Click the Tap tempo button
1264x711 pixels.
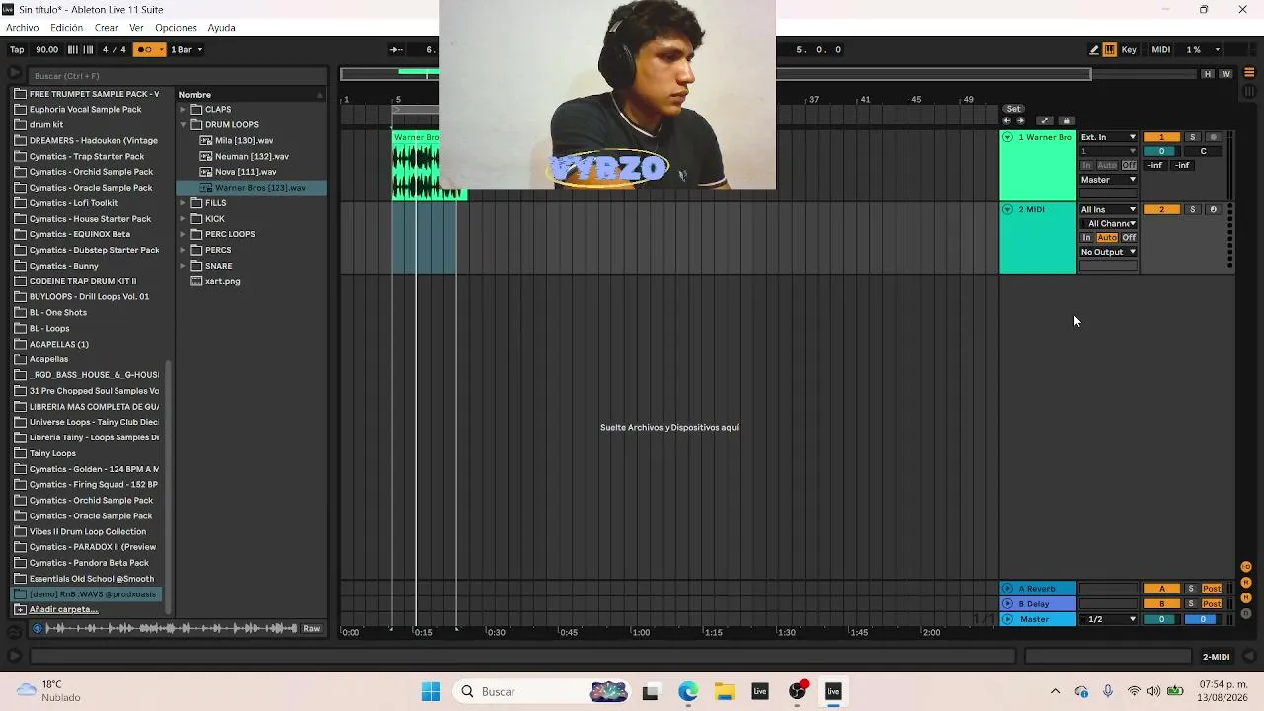coord(17,49)
